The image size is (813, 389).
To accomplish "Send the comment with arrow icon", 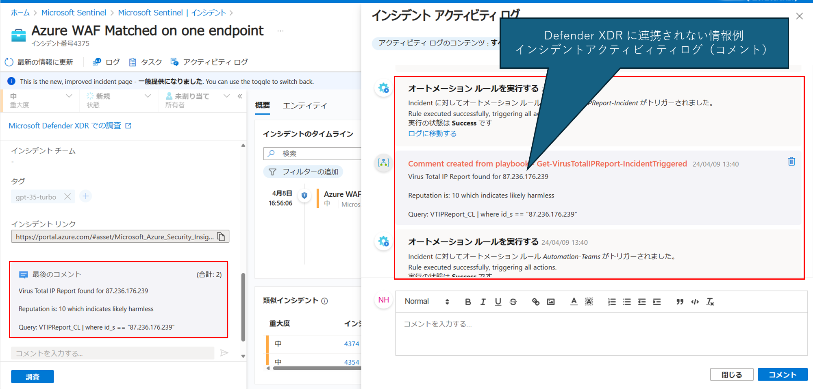I will pos(224,353).
